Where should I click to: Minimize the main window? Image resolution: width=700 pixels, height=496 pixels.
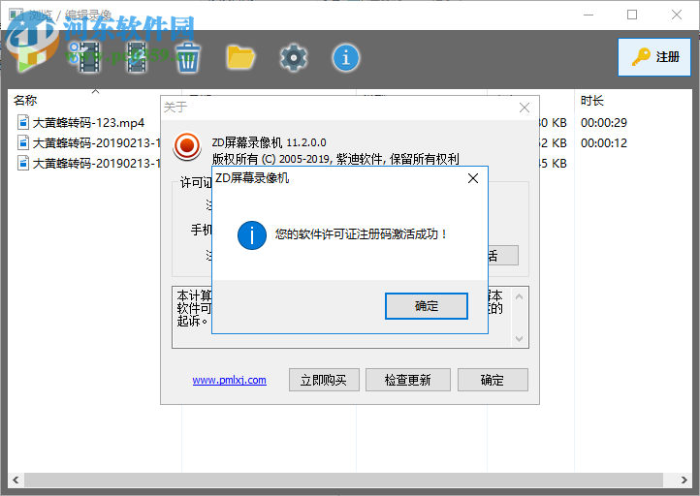[x=589, y=15]
